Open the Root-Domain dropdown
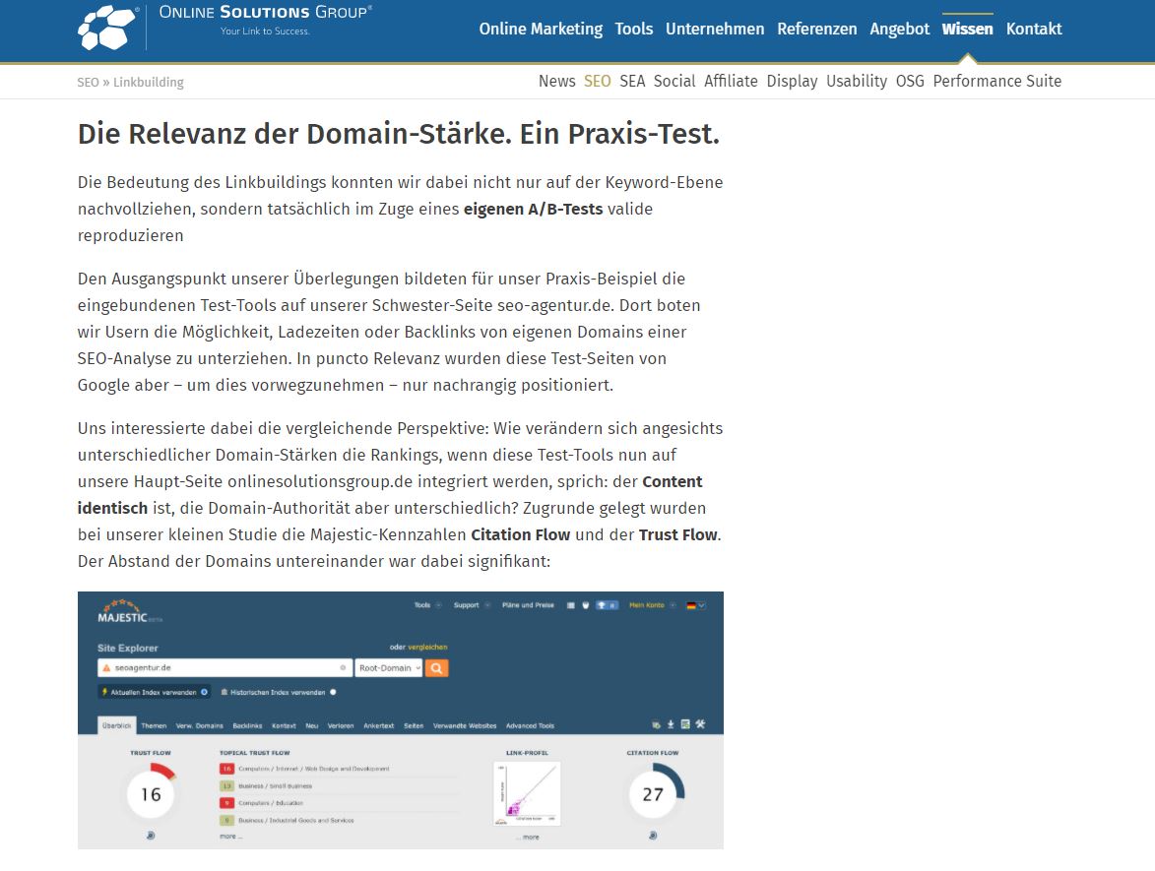 (389, 668)
